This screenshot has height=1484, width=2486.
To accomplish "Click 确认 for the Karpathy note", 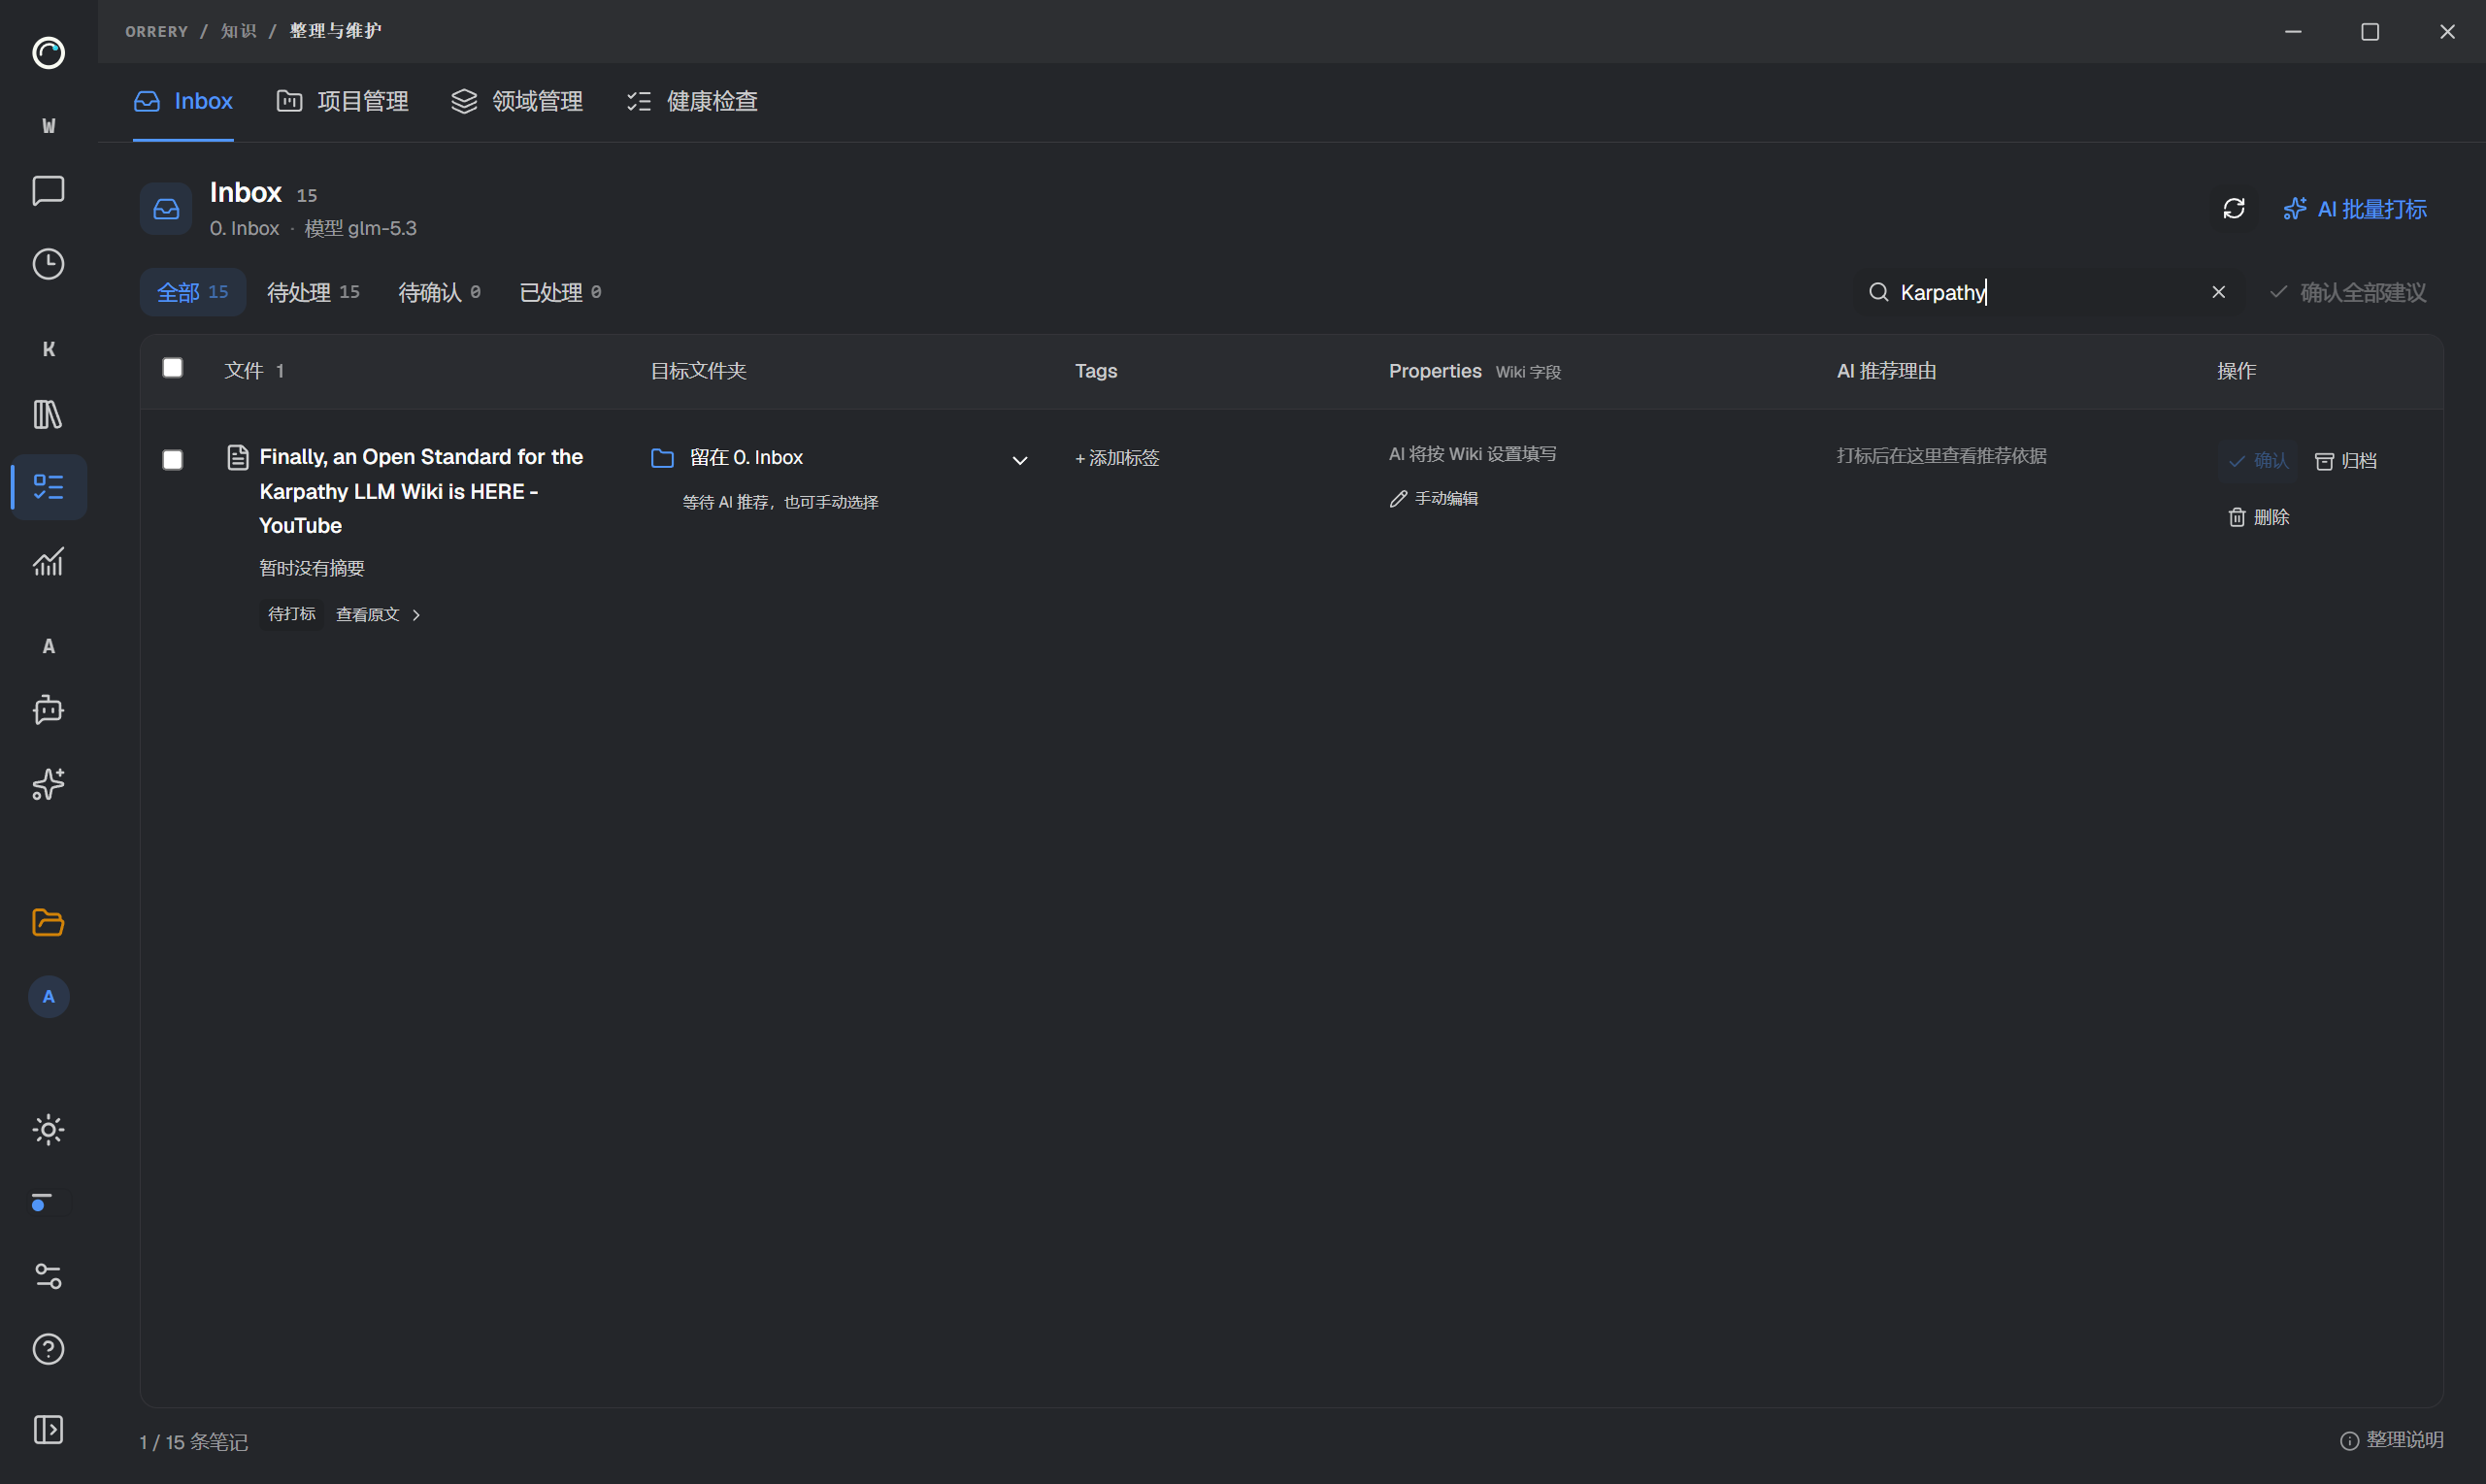I will tap(2259, 460).
